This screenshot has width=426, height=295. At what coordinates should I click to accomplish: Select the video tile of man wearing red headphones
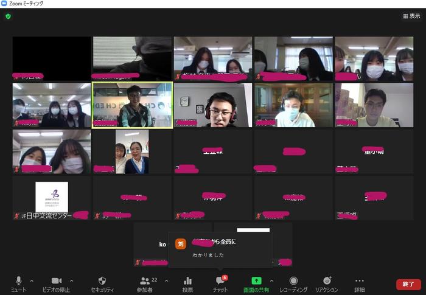tap(213, 105)
